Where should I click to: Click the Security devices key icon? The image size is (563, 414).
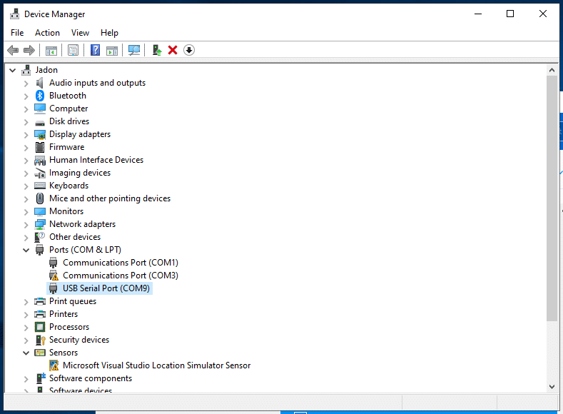click(40, 340)
